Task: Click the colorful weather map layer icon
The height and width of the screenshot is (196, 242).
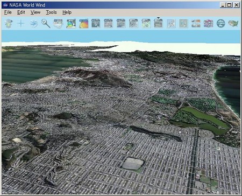Action: (x=71, y=24)
